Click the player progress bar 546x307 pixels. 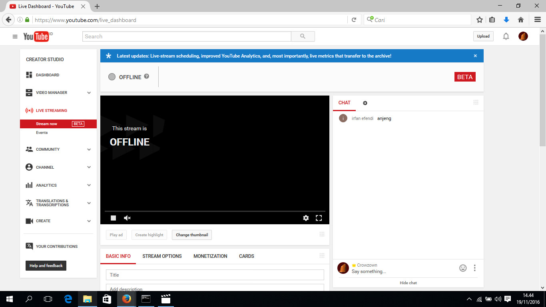point(215,211)
